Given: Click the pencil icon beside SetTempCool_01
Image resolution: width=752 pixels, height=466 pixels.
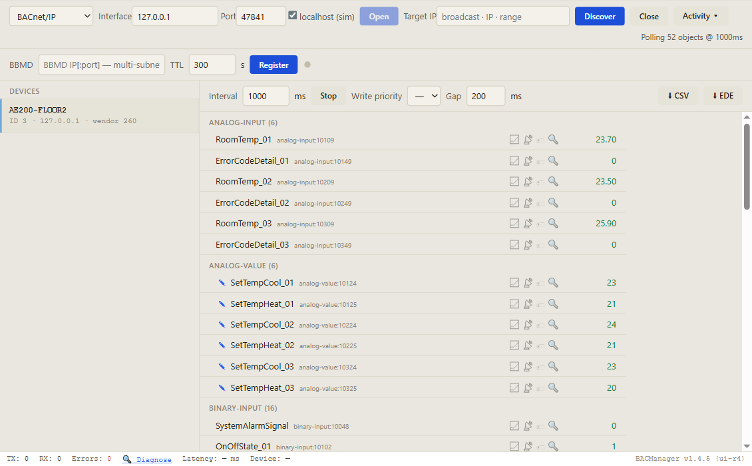Looking at the screenshot, I should pos(222,283).
